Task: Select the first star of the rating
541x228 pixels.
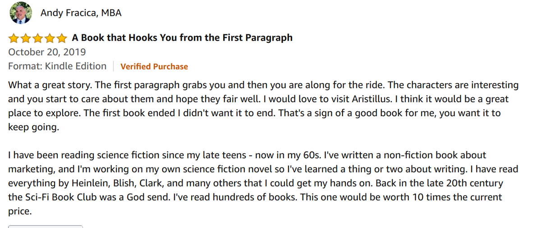Action: point(14,38)
